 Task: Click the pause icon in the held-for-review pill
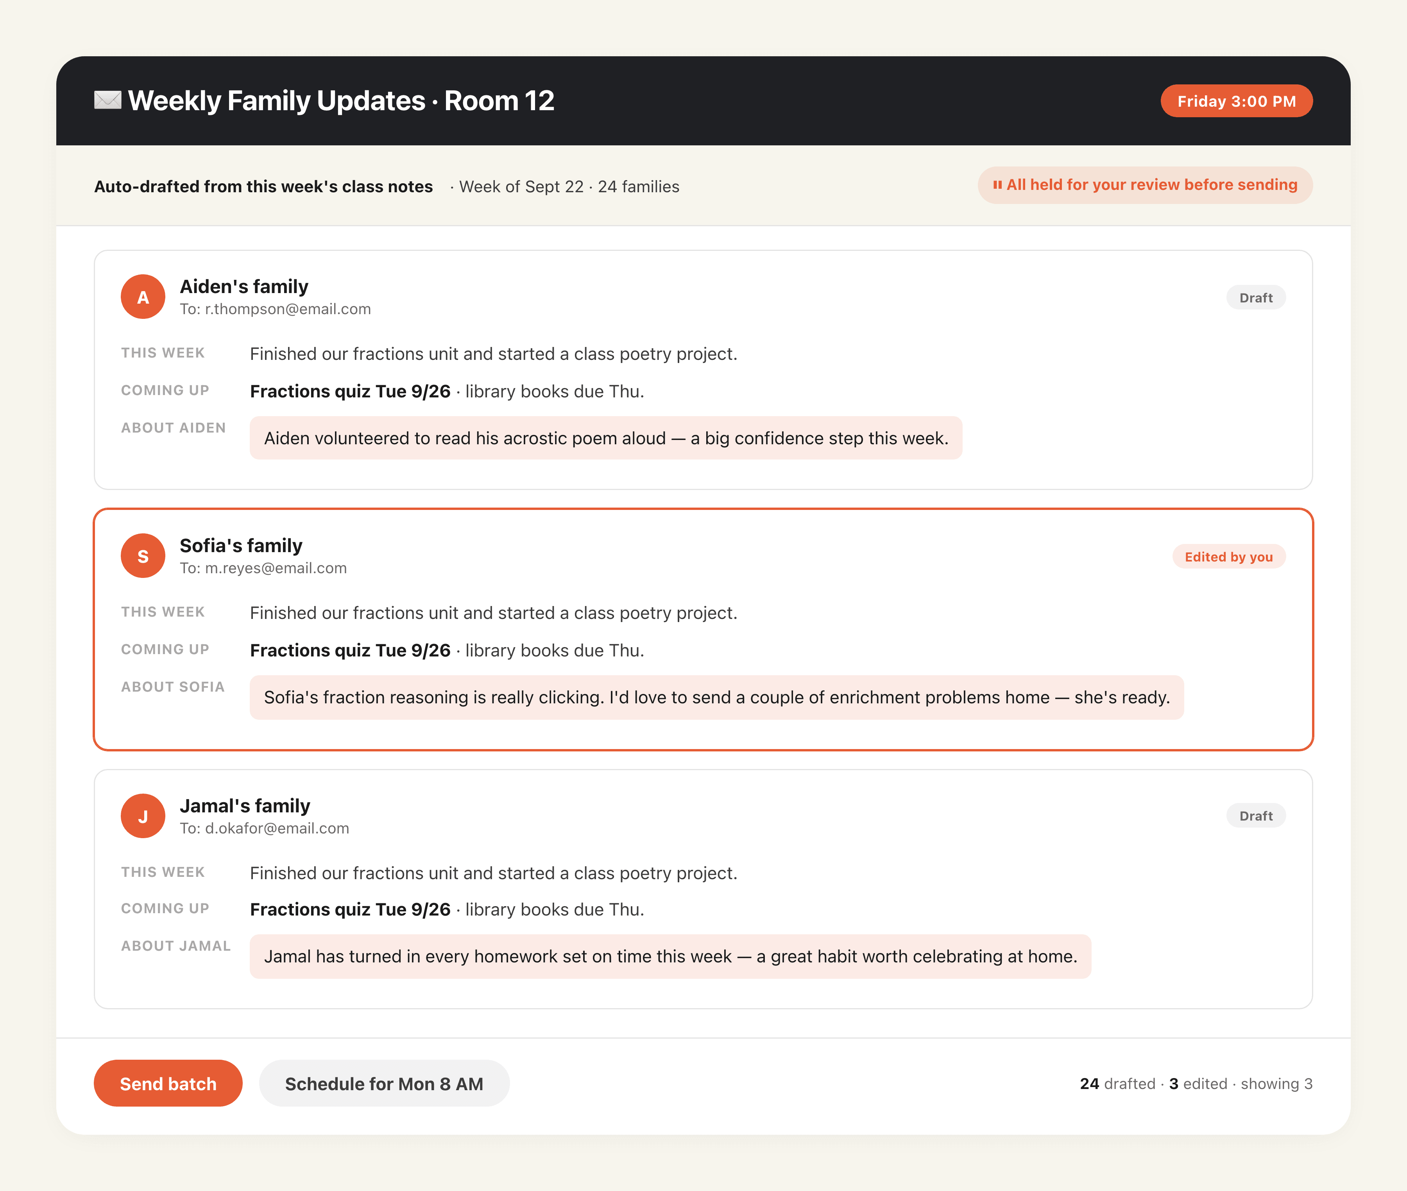[x=997, y=185]
